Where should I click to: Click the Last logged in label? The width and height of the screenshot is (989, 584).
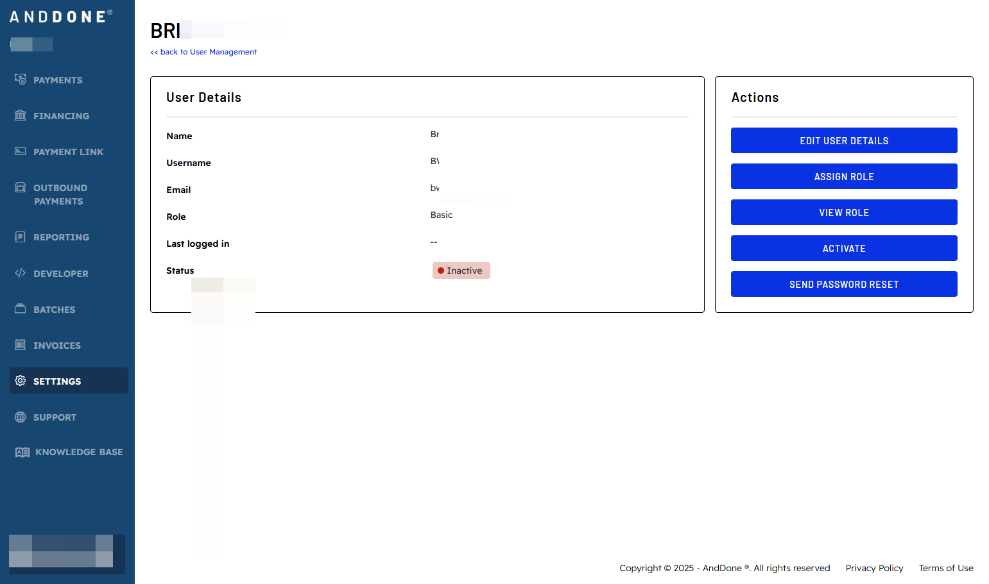pyautogui.click(x=198, y=244)
